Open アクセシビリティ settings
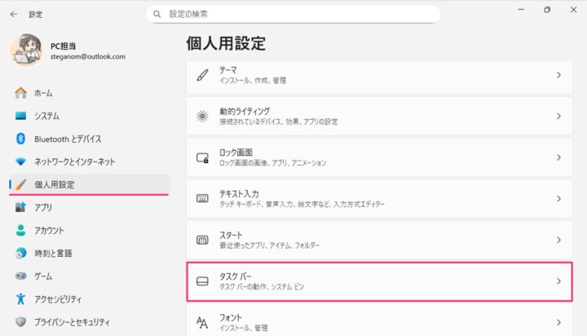 pyautogui.click(x=57, y=298)
